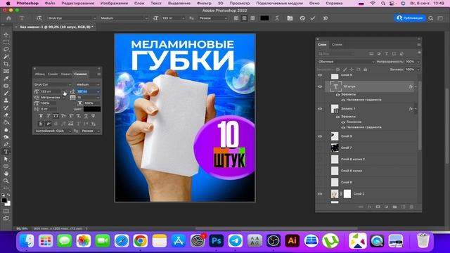Click foreground color swatch in toolbar

(4, 200)
